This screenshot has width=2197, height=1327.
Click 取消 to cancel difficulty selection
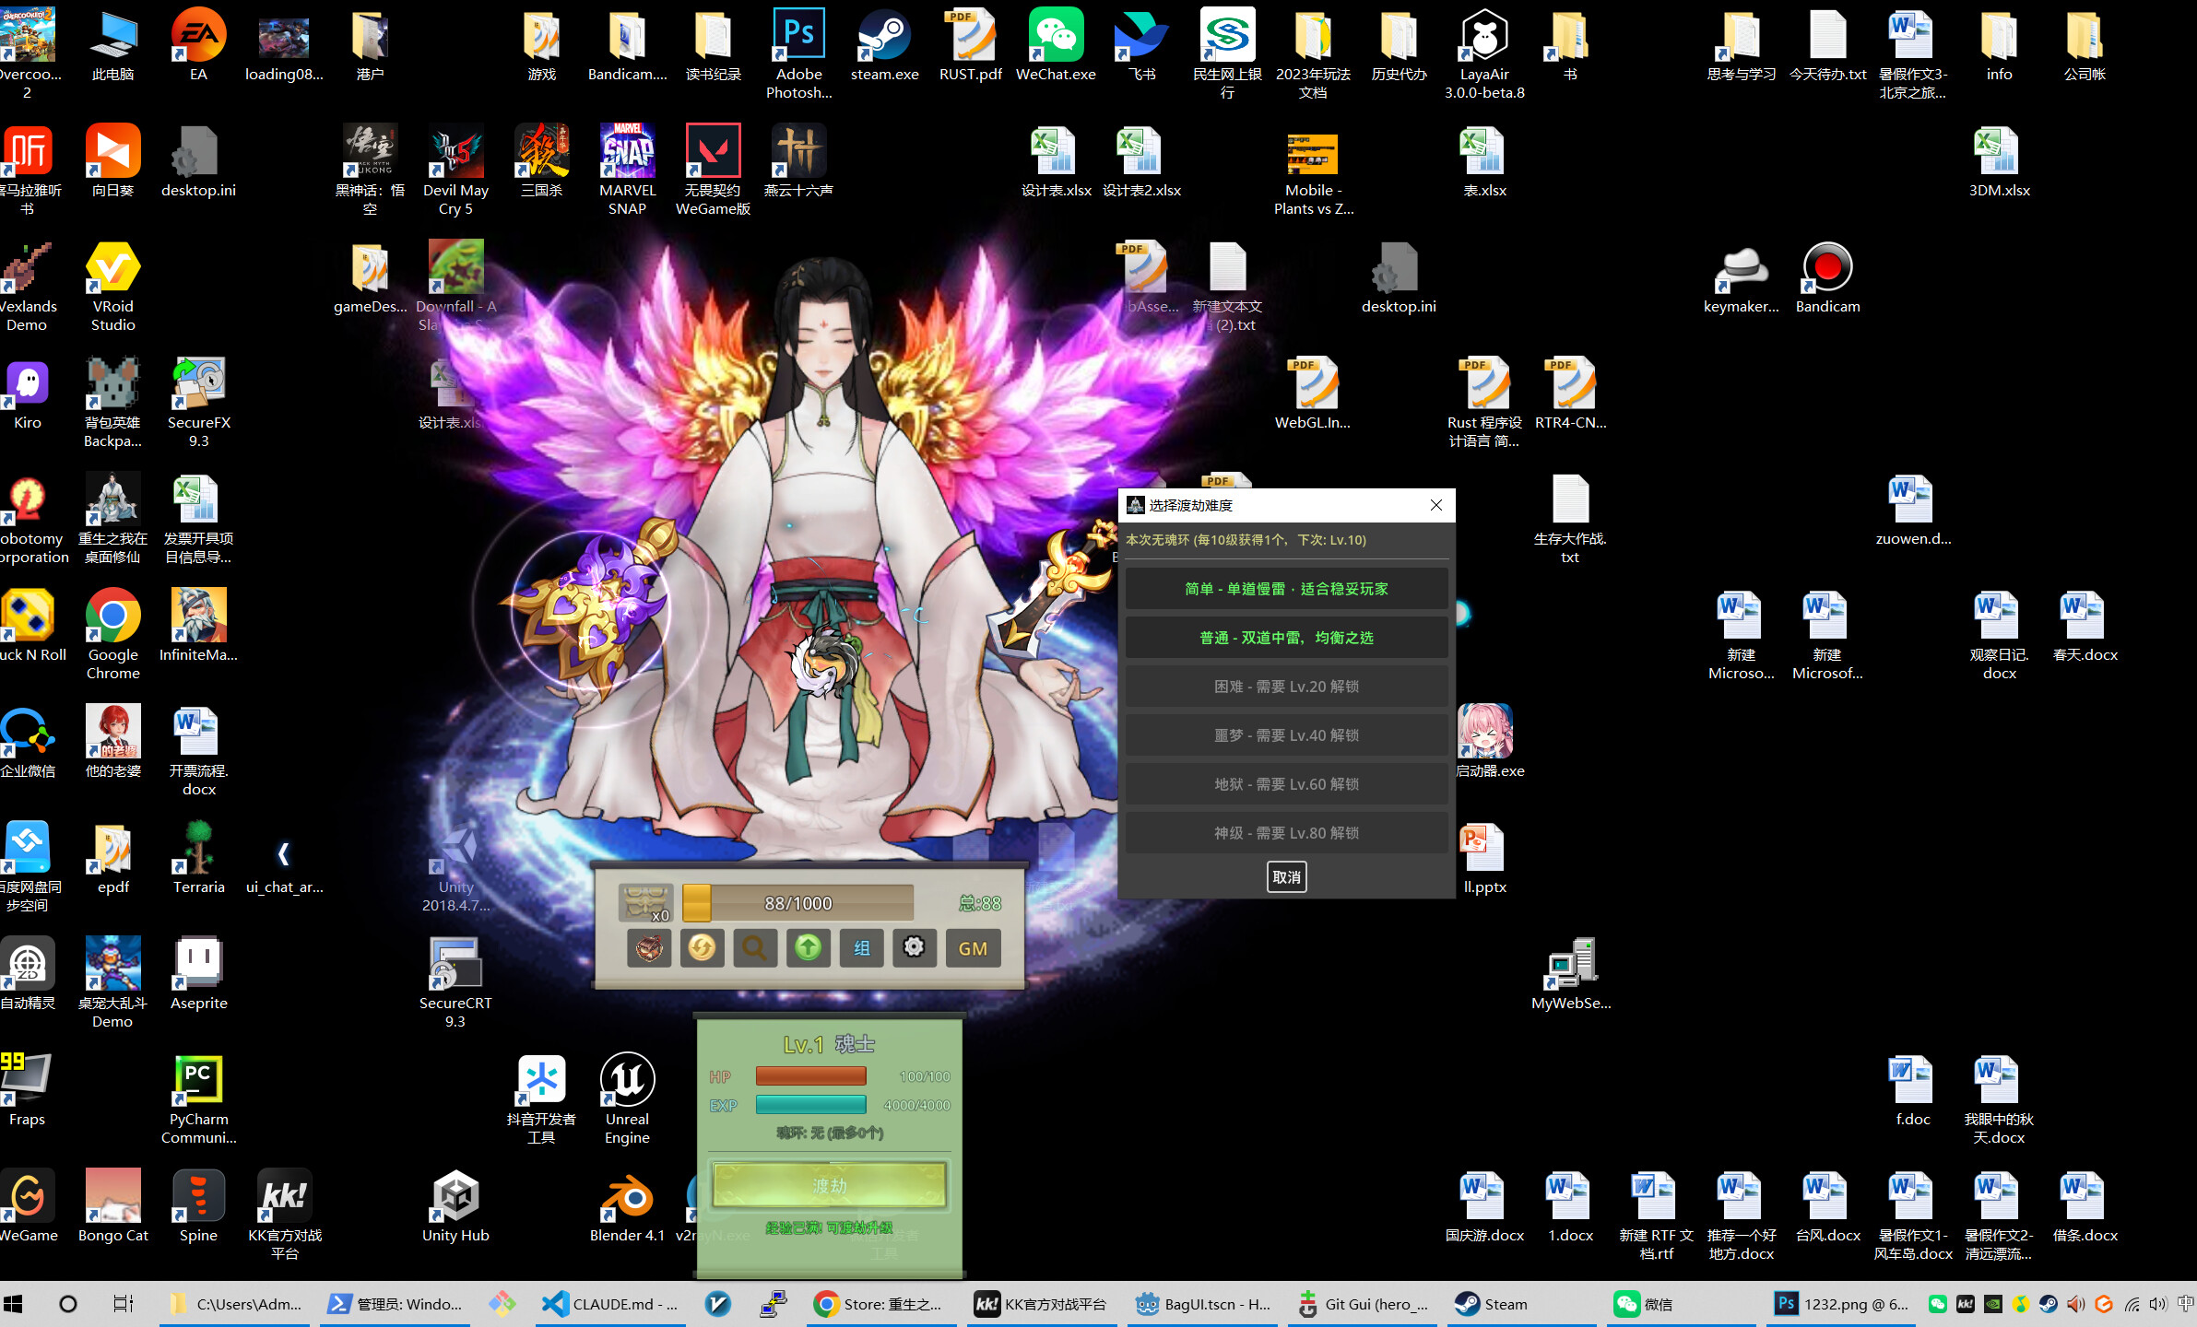point(1286,876)
